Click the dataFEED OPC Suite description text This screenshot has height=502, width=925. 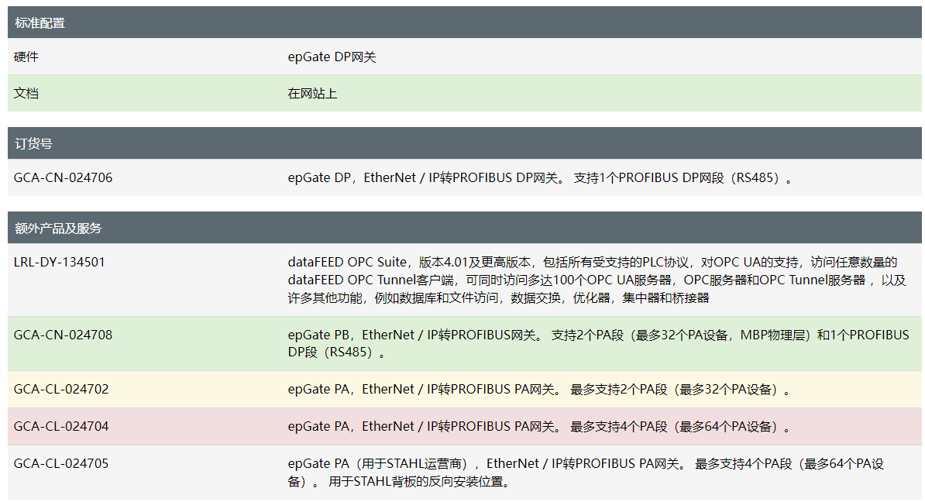pyautogui.click(x=597, y=280)
